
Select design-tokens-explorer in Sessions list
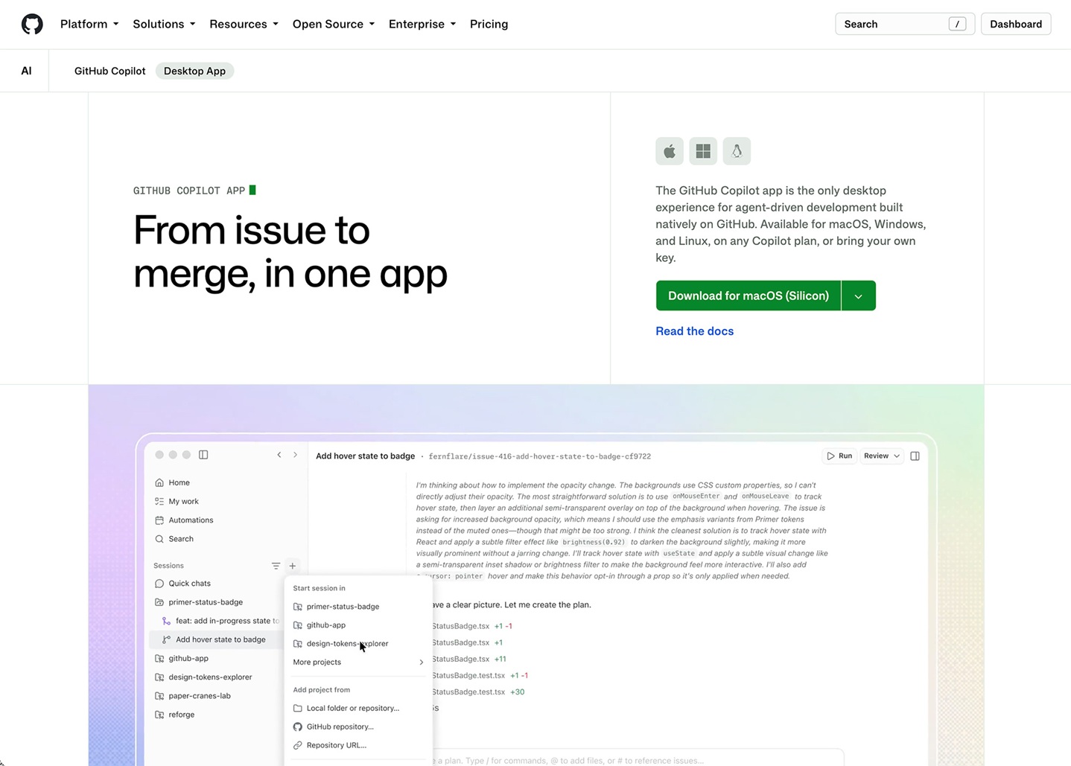point(203,677)
